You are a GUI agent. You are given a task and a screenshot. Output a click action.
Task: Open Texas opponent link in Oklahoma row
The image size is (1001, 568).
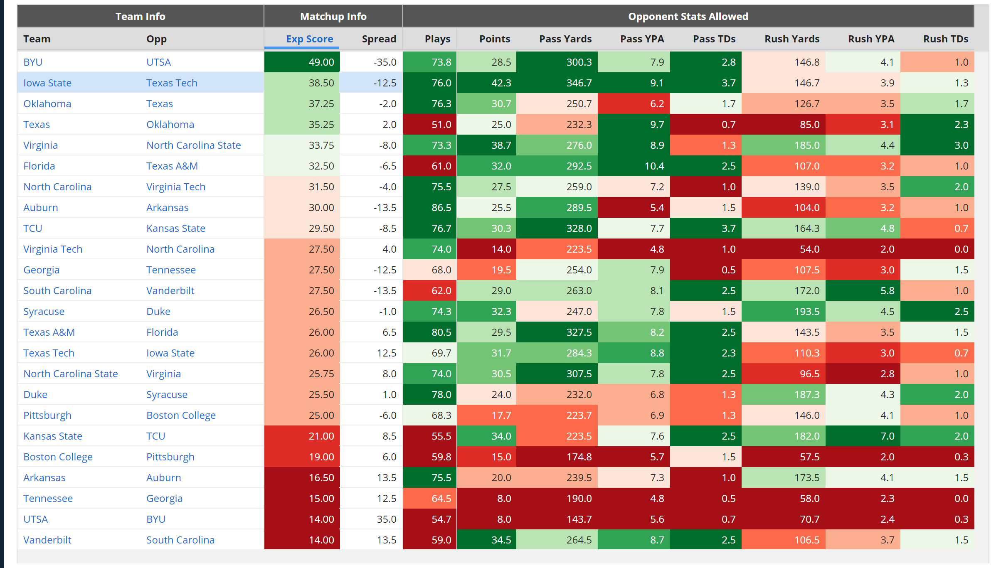pos(159,103)
